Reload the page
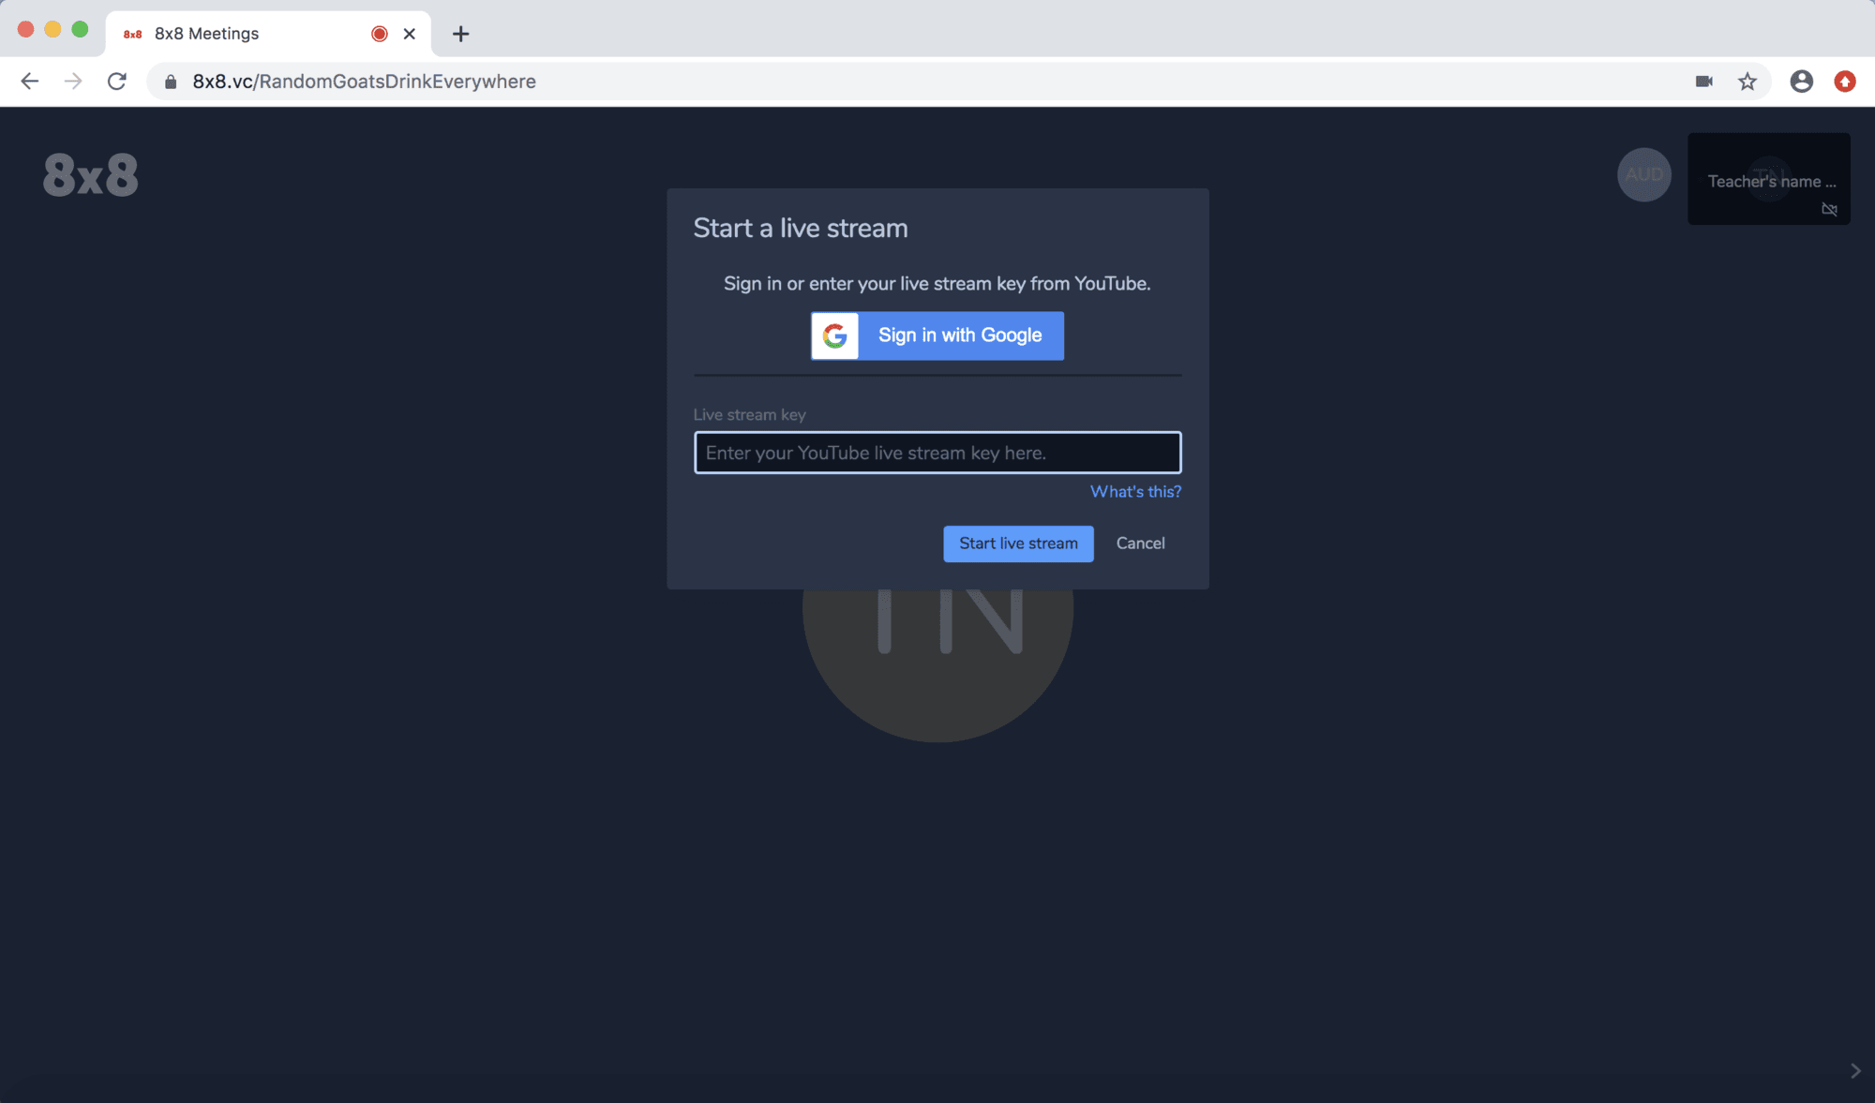This screenshot has height=1103, width=1875. pos(117,82)
